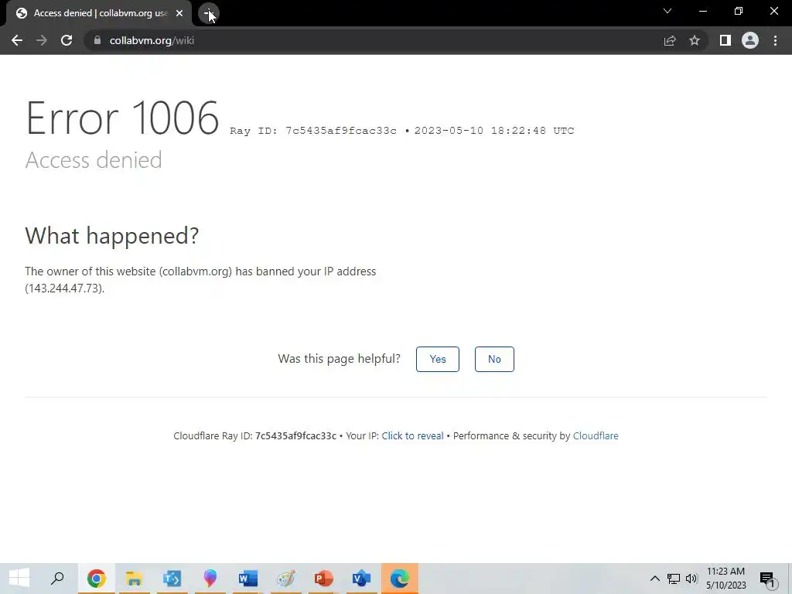Click the forward navigation arrow
The height and width of the screenshot is (594, 792).
[42, 40]
